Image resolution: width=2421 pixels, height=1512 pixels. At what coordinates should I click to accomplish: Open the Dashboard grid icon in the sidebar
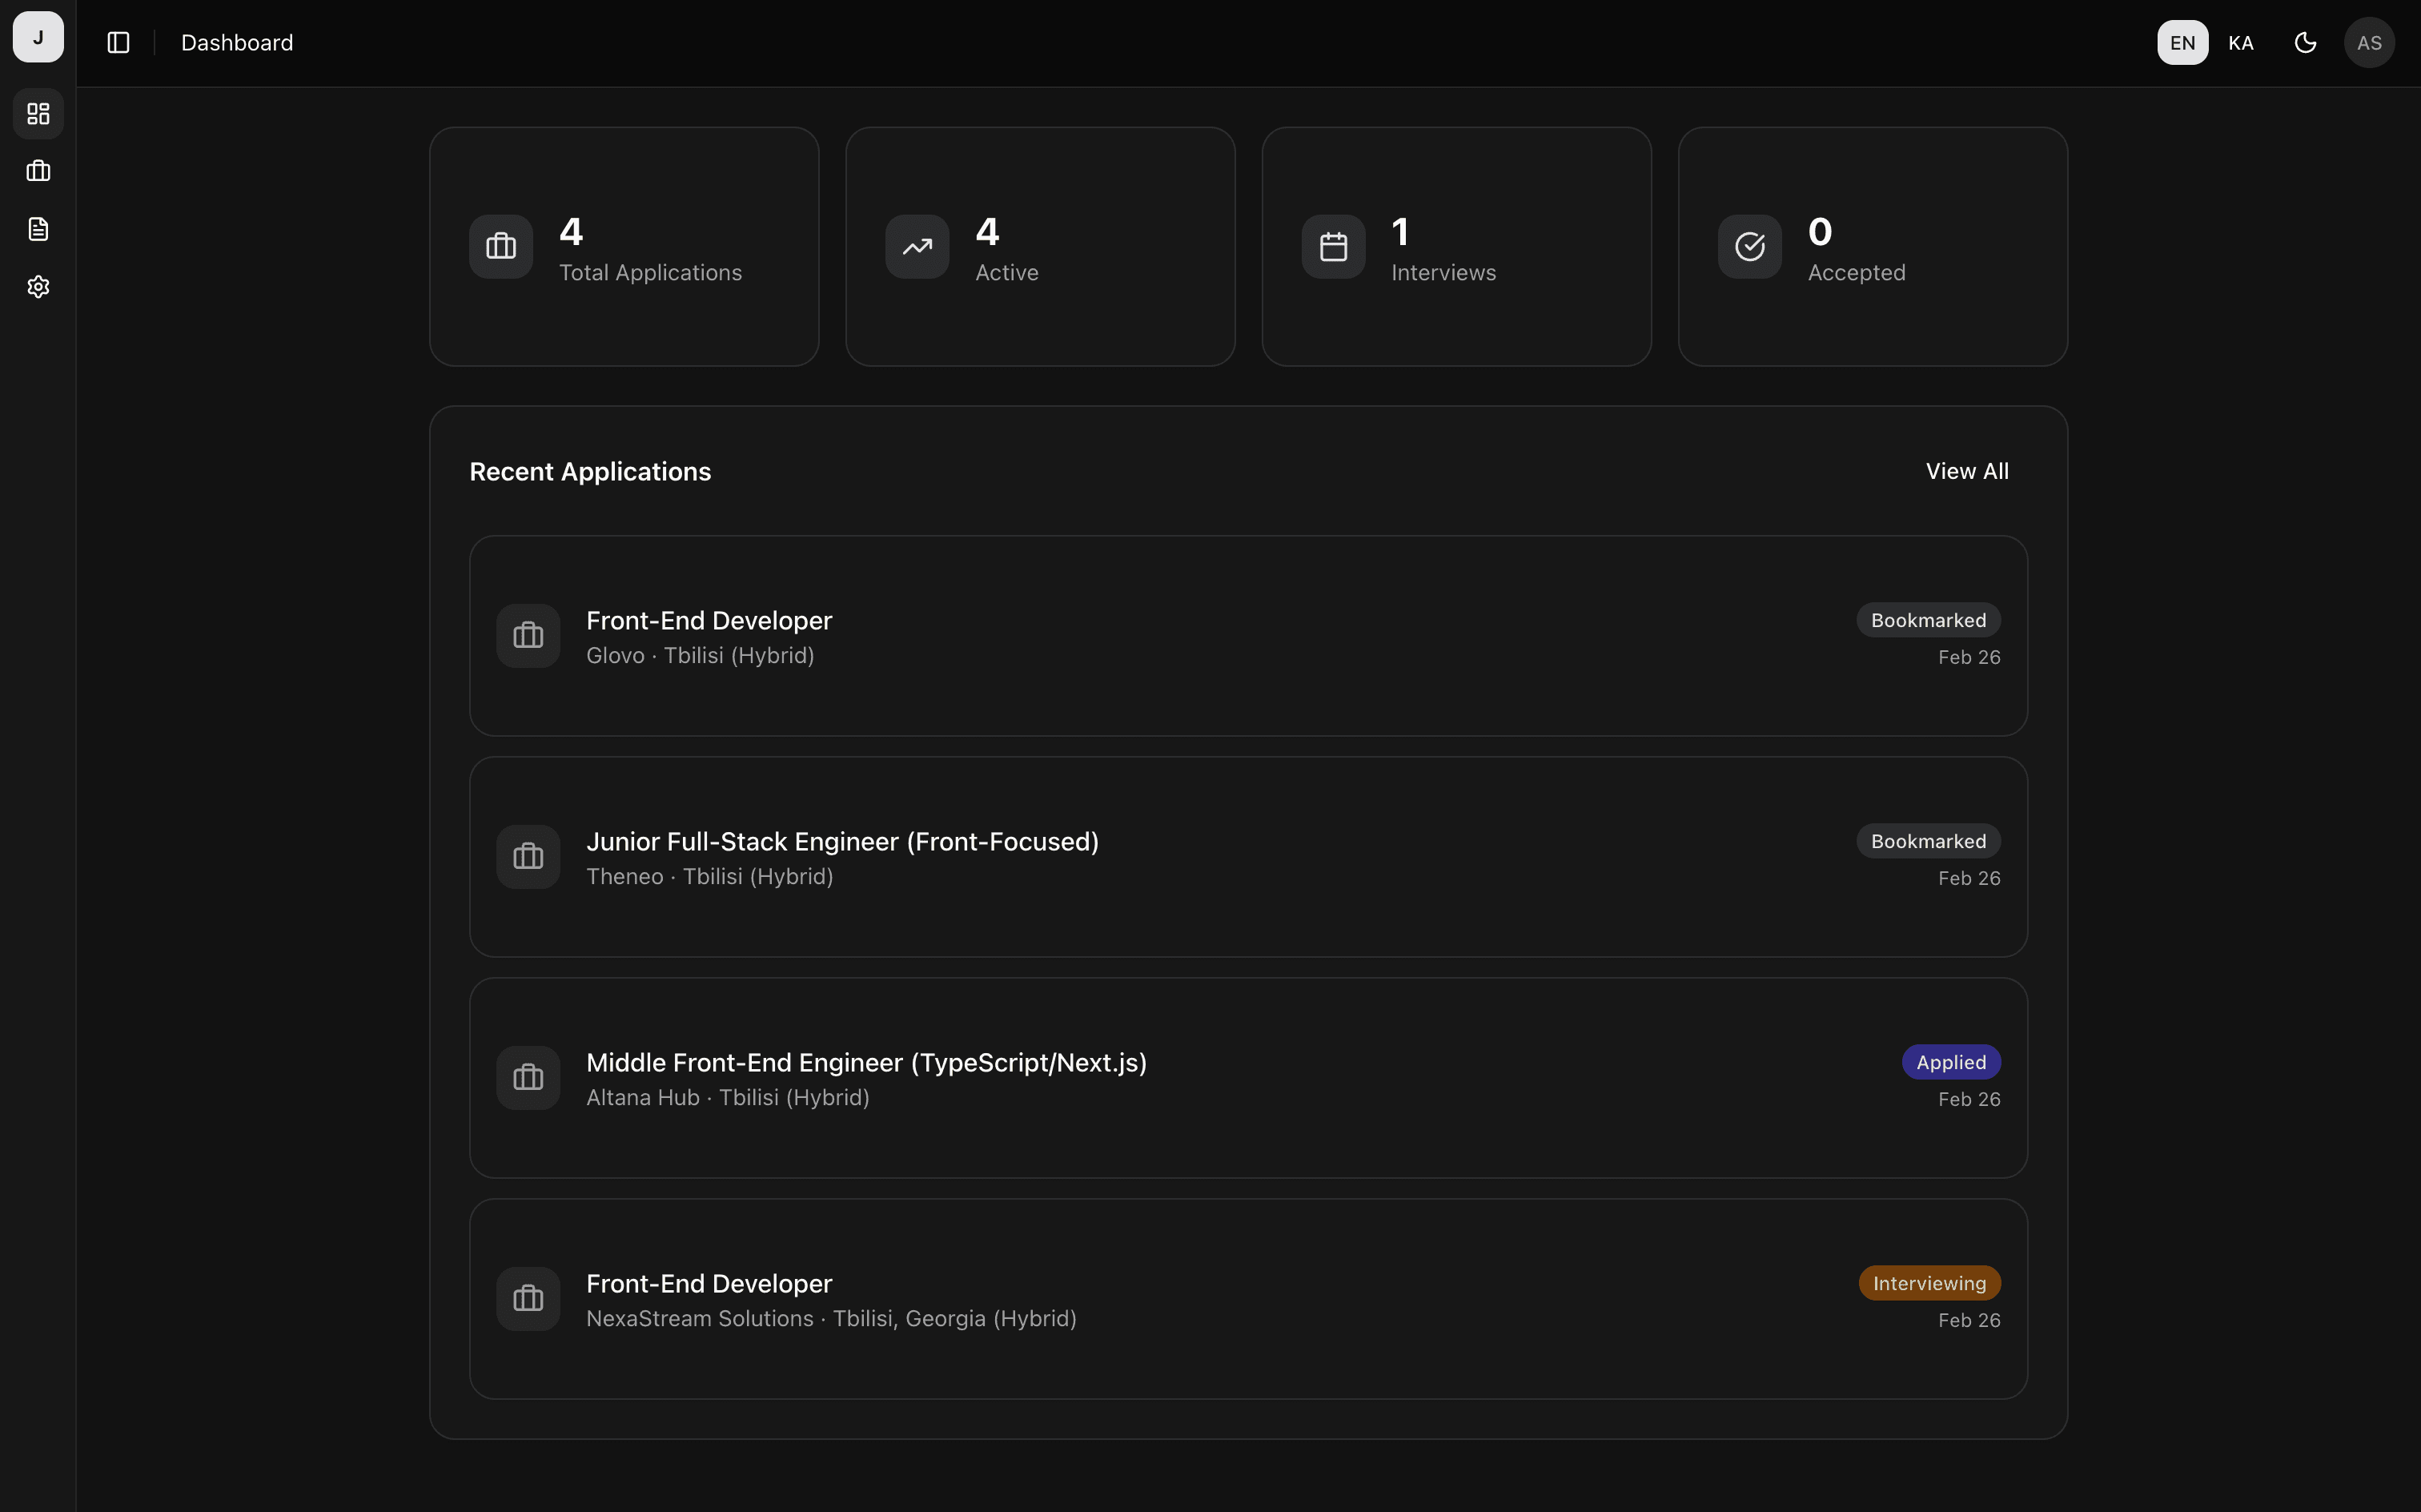pos(37,113)
